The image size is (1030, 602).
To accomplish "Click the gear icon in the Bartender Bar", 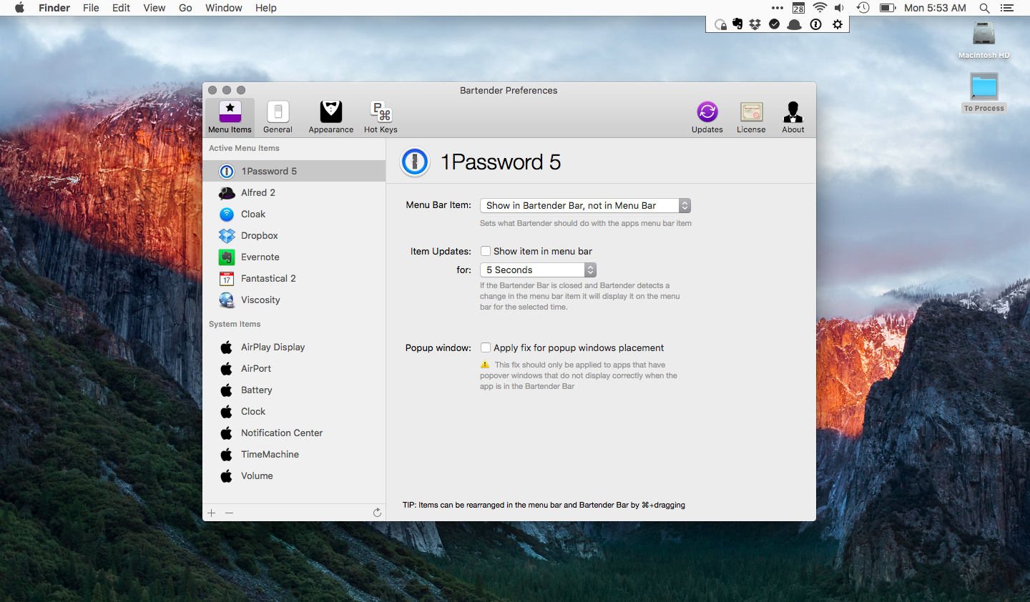I will coord(838,24).
